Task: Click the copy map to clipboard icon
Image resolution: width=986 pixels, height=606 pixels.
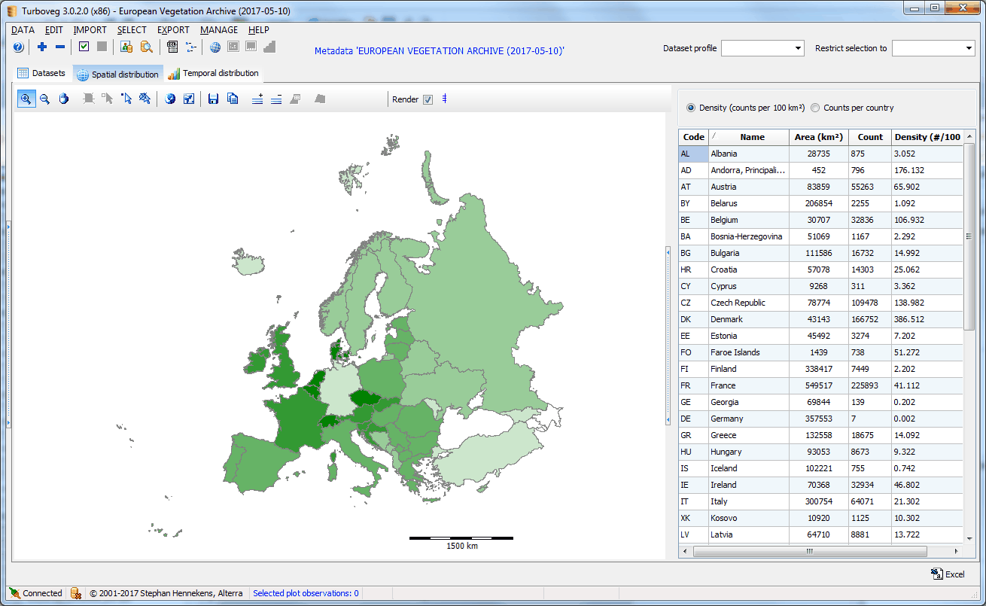Action: pos(233,99)
